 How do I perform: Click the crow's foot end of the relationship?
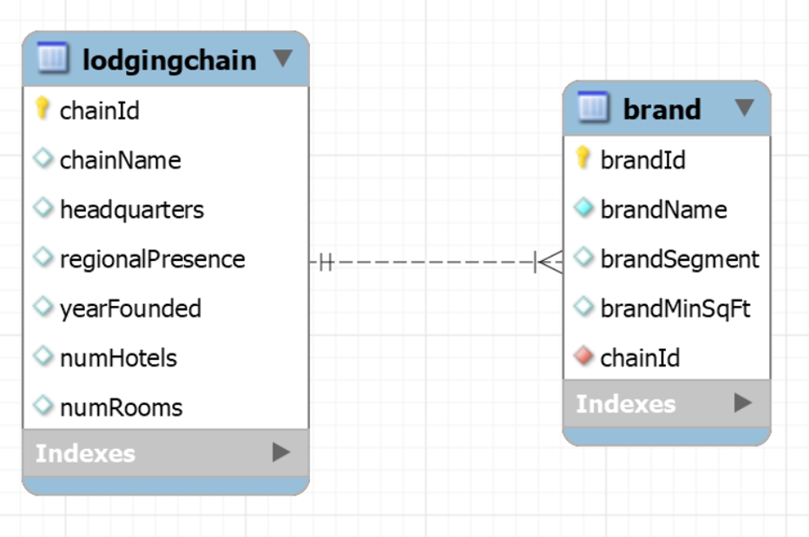point(549,262)
